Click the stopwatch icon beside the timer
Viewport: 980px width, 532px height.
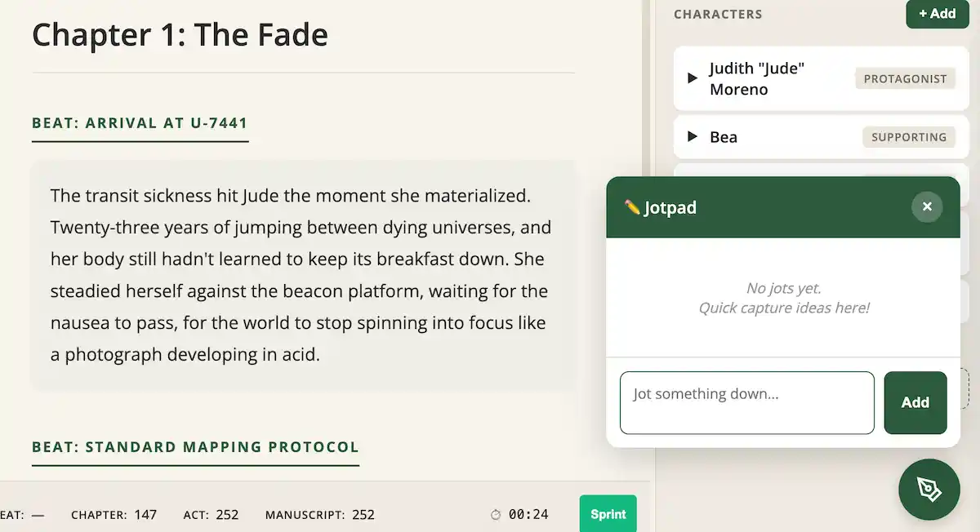coord(495,514)
